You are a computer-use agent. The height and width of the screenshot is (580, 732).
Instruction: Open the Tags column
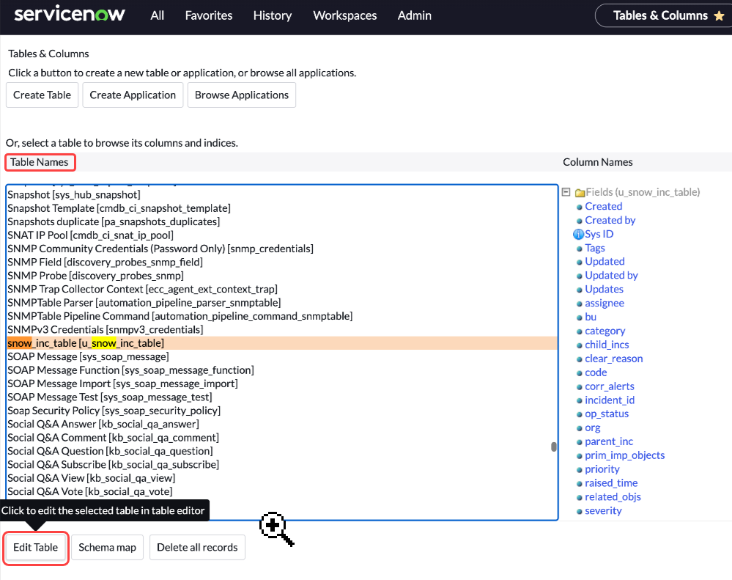[595, 248]
